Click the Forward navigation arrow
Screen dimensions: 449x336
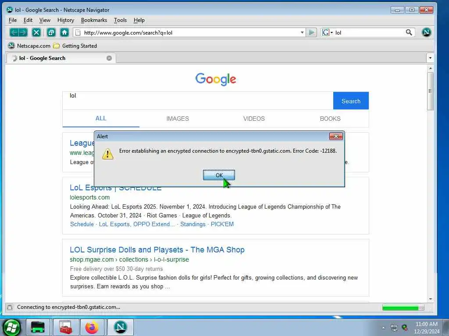click(x=23, y=32)
